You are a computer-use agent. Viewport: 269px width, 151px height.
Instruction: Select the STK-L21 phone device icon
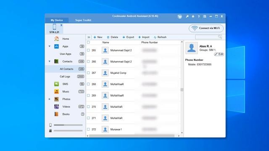[54, 27]
